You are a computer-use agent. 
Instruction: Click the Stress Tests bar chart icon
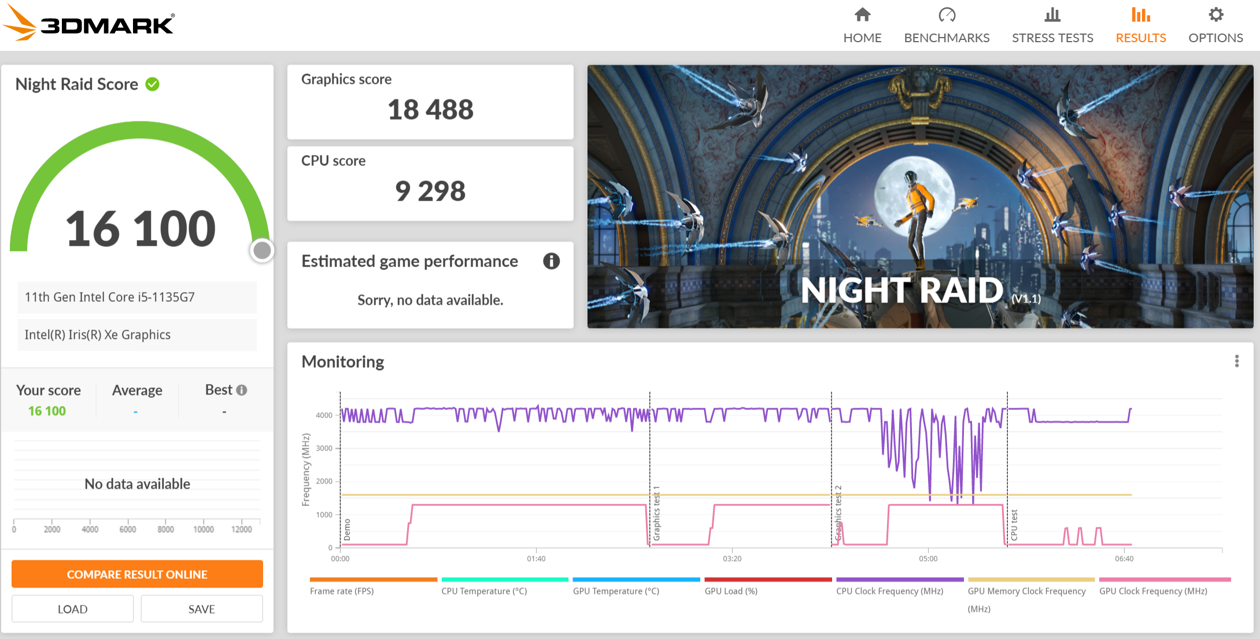point(1052,14)
